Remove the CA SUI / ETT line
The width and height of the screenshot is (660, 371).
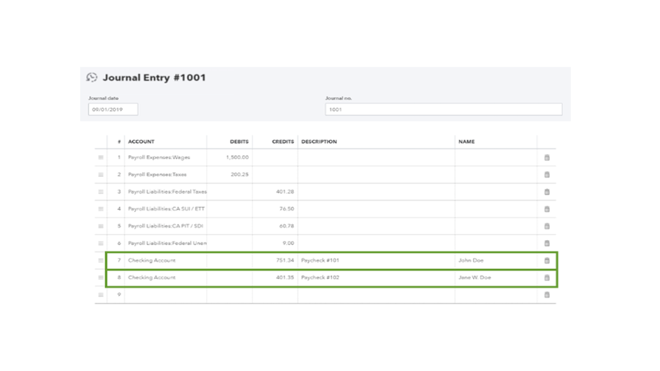tap(546, 209)
